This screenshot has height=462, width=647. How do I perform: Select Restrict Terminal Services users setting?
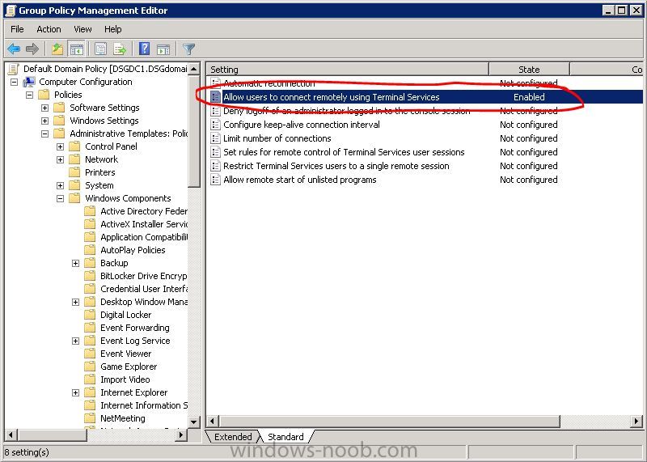tap(426, 166)
